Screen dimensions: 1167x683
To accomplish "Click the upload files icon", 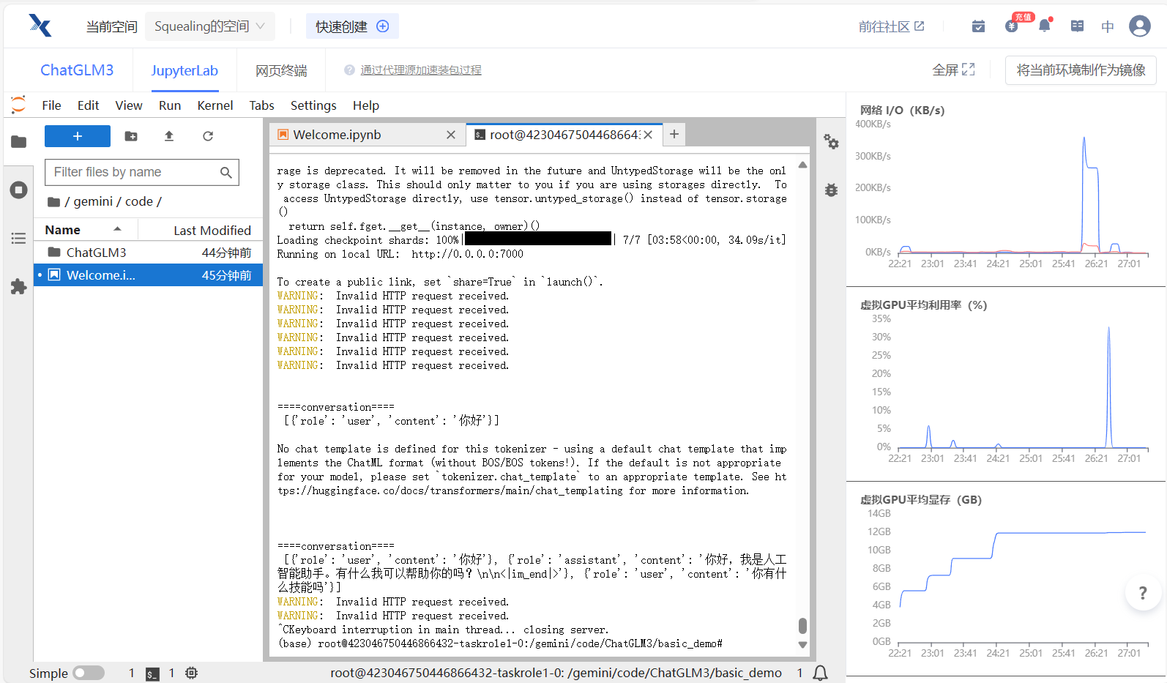I will click(169, 136).
